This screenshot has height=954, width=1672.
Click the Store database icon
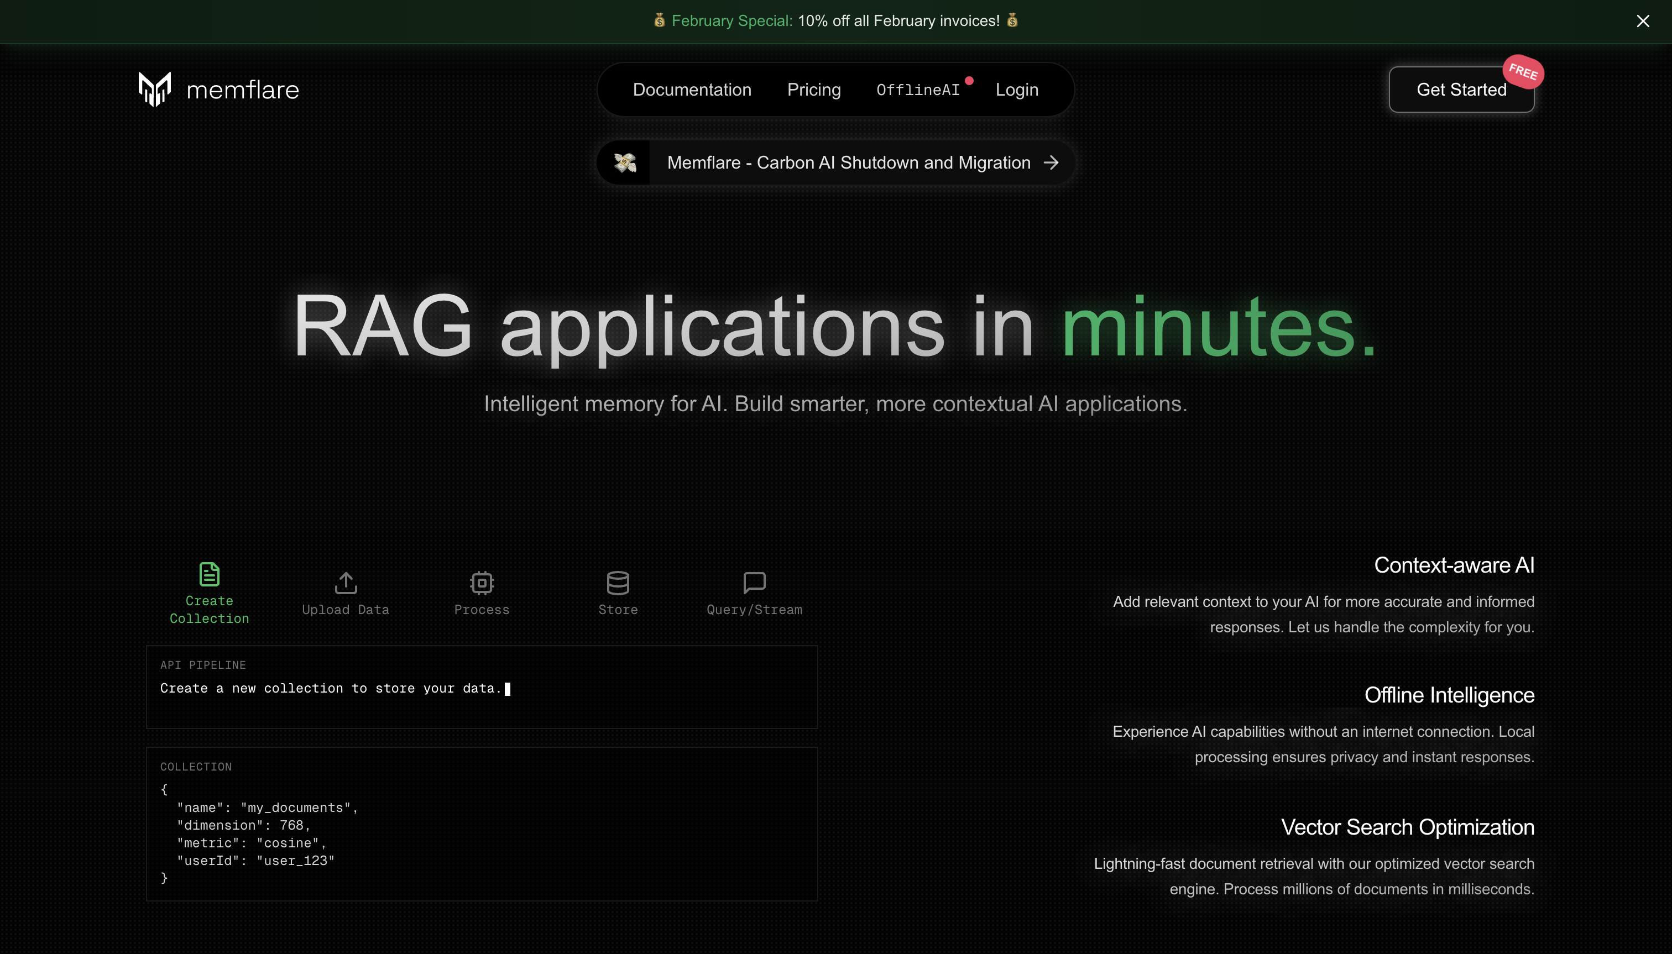[618, 582]
